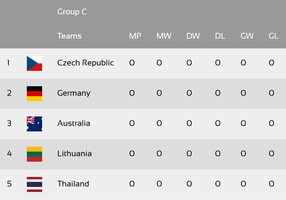Click the GW column header
This screenshot has height=200, width=286.
tap(247, 36)
